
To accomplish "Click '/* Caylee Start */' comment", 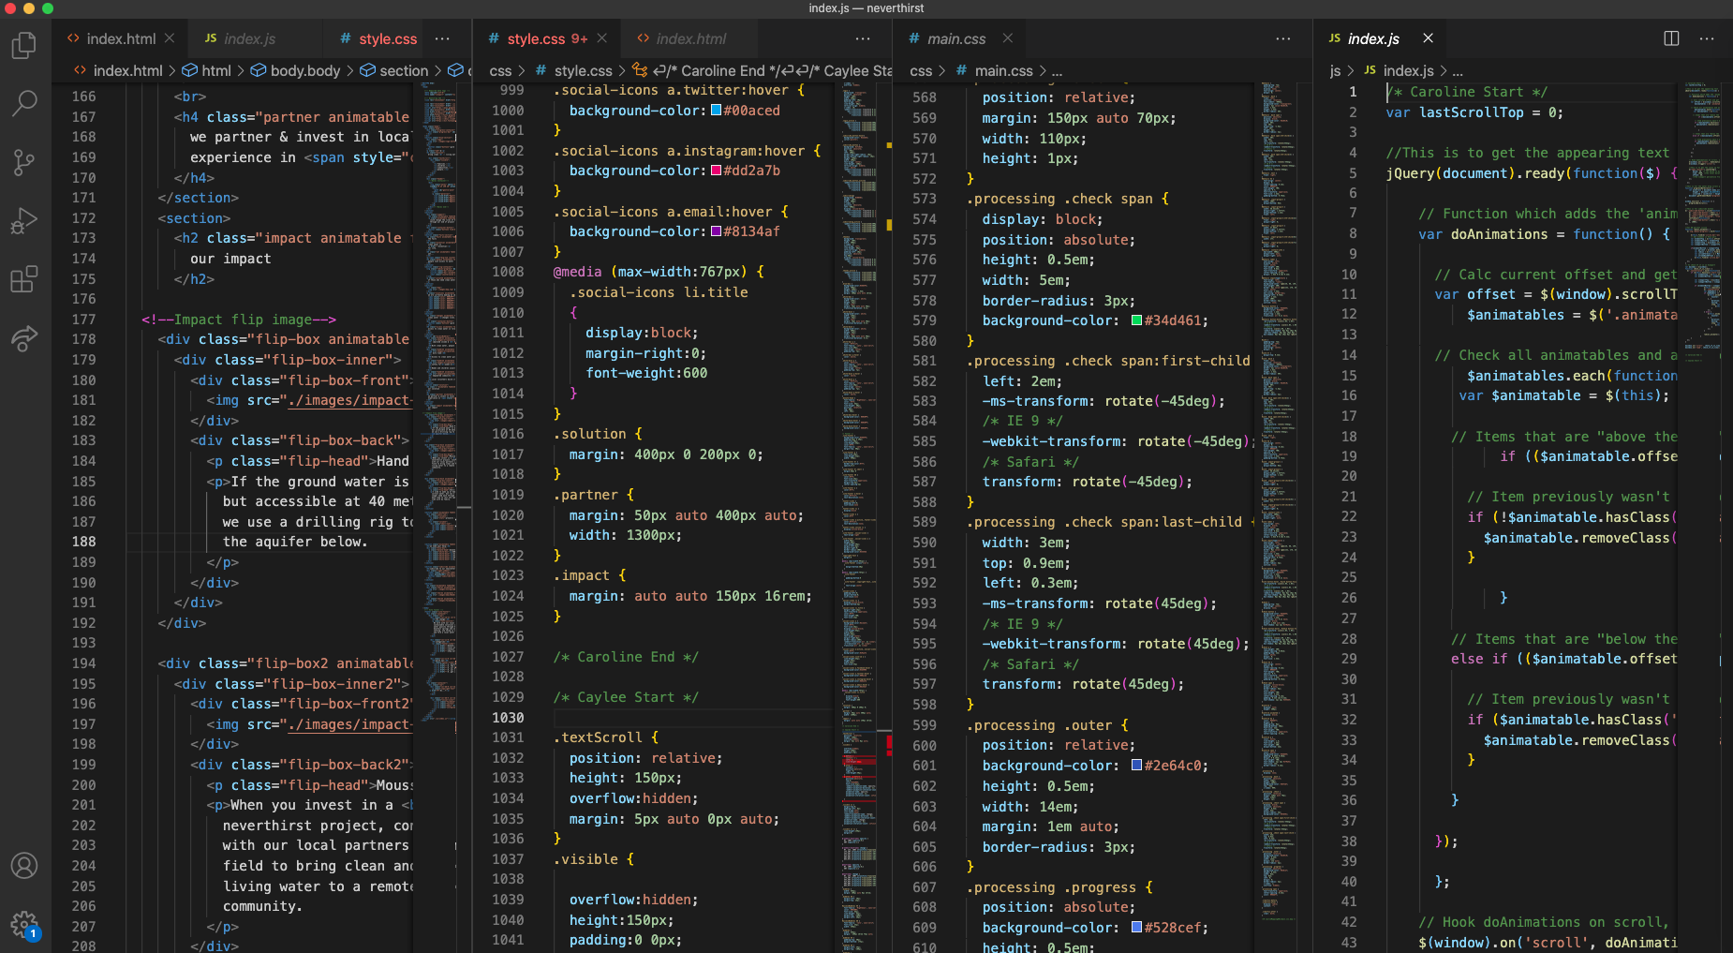I will click(x=626, y=697).
